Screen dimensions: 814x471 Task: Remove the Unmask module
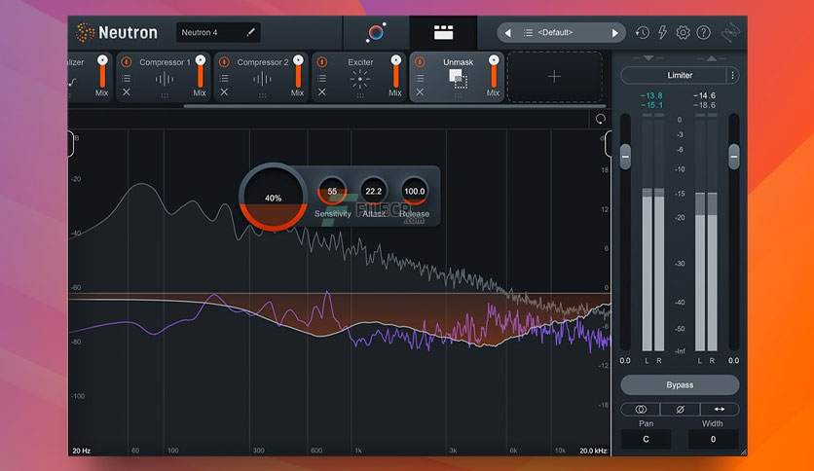click(420, 91)
